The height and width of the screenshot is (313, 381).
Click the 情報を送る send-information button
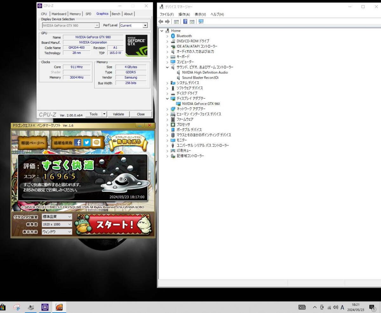click(x=129, y=141)
